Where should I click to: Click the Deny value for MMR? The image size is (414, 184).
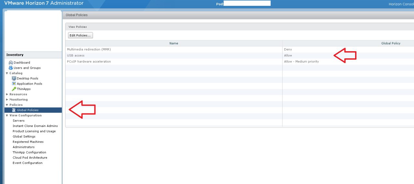288,50
